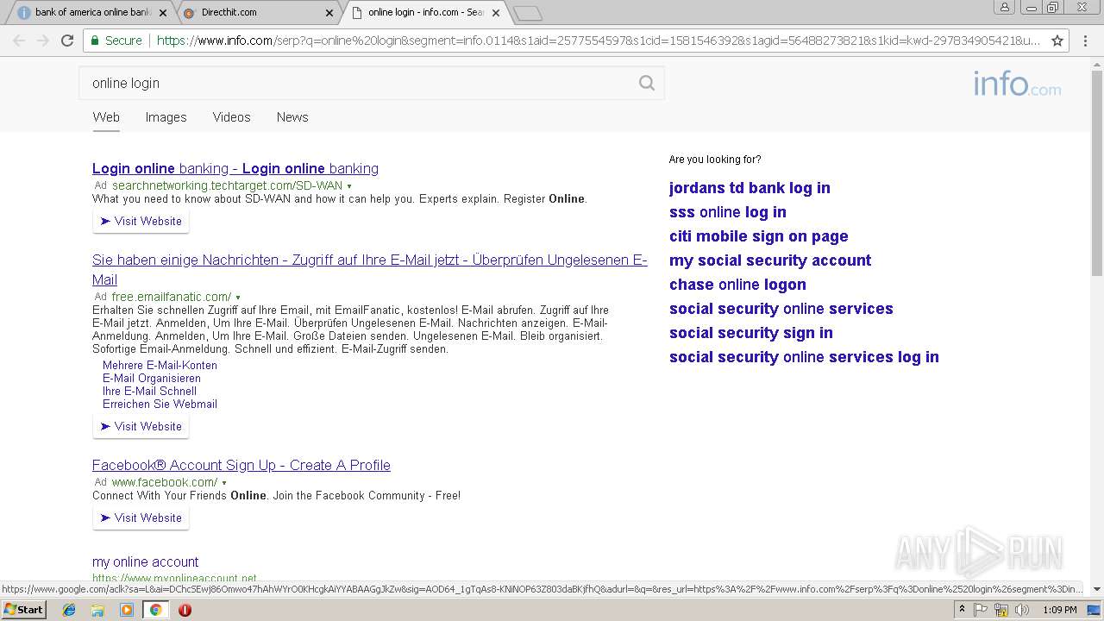Screen dimensions: 1104x621
Task: Click scrollbar down arrow
Action: click(x=1097, y=589)
